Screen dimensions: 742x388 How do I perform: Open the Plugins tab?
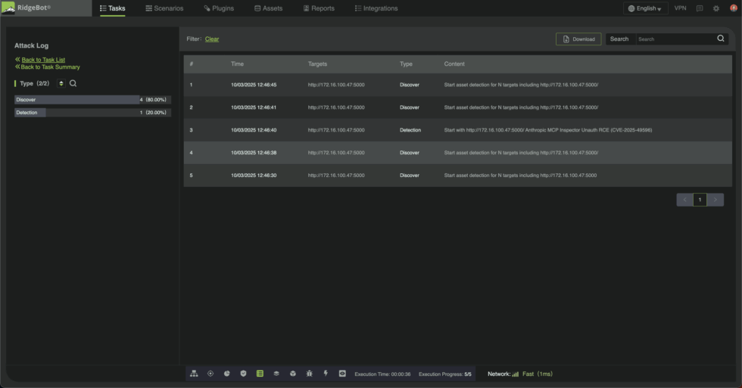coord(219,8)
